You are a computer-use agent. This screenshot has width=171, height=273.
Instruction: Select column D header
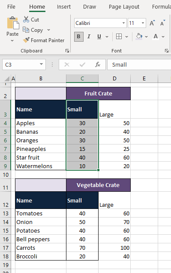coord(114,79)
